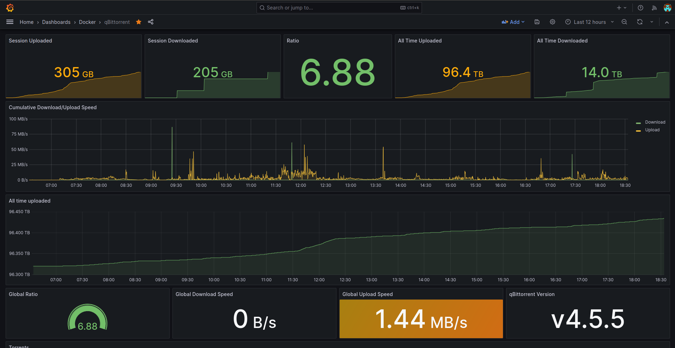The width and height of the screenshot is (675, 348).
Task: Go to Home via the breadcrumb link
Action: coord(26,22)
